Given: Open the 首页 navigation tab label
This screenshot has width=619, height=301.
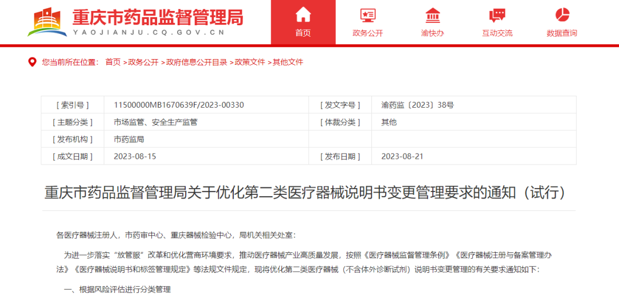Looking at the screenshot, I should [303, 33].
